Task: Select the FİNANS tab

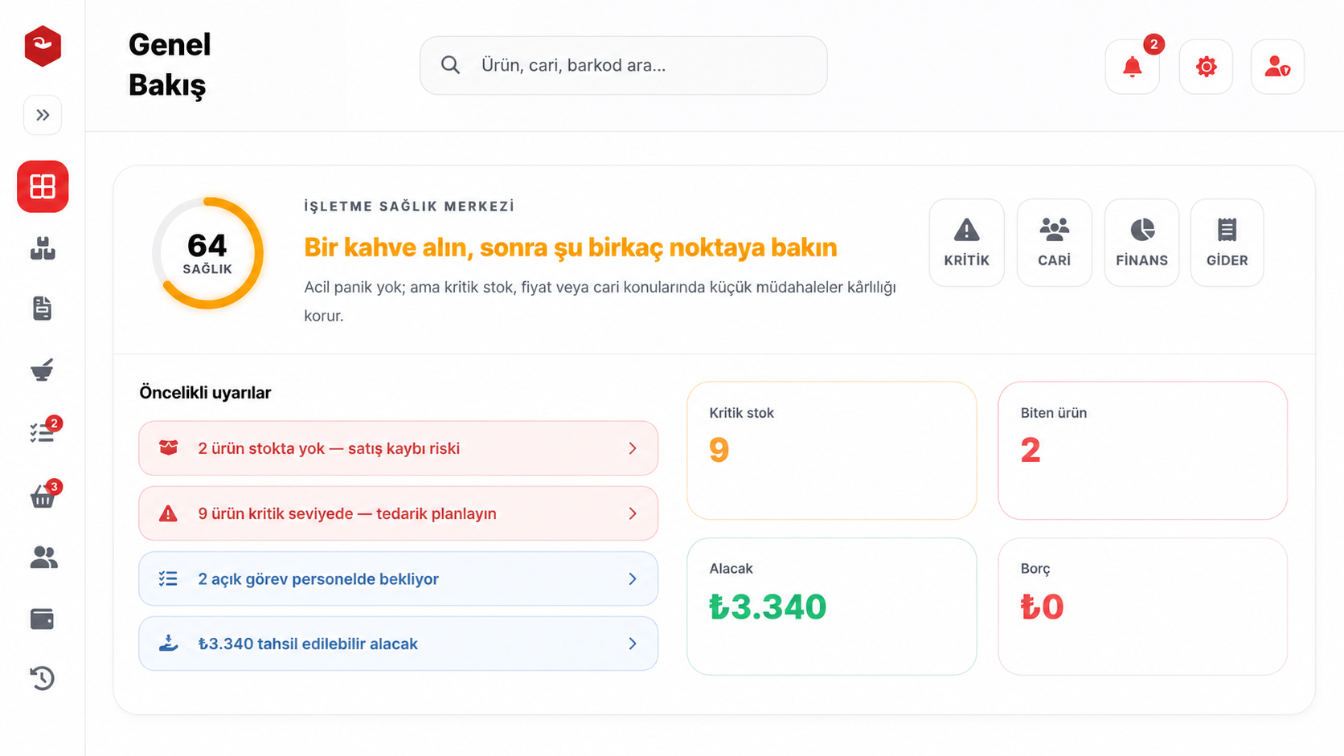Action: (1141, 243)
